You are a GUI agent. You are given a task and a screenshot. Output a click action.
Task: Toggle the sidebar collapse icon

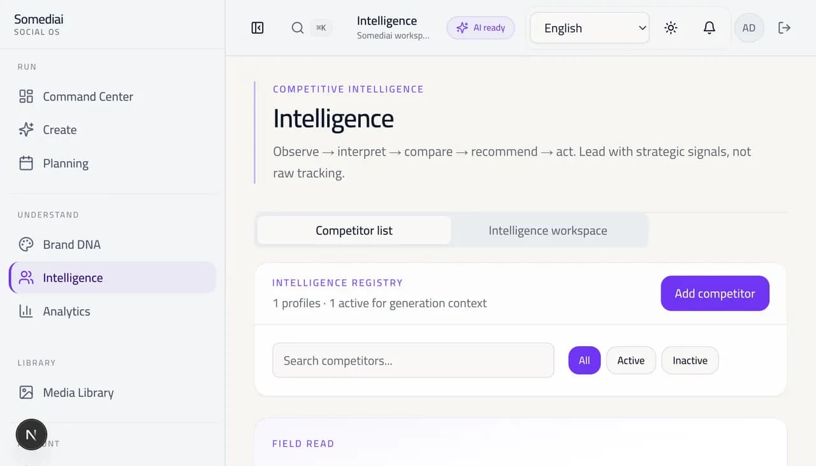coord(257,27)
